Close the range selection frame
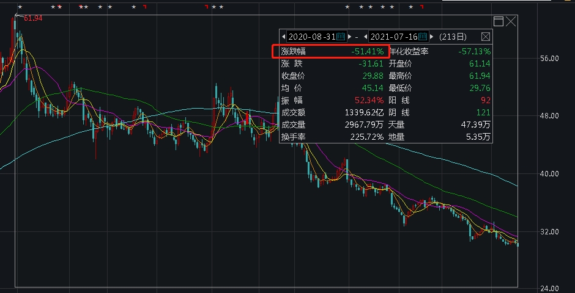The height and width of the screenshot is (293, 575). click(511, 21)
